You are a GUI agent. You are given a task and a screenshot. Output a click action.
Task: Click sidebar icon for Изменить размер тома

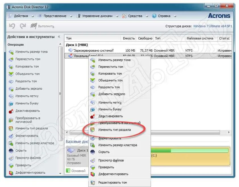click(x=11, y=52)
